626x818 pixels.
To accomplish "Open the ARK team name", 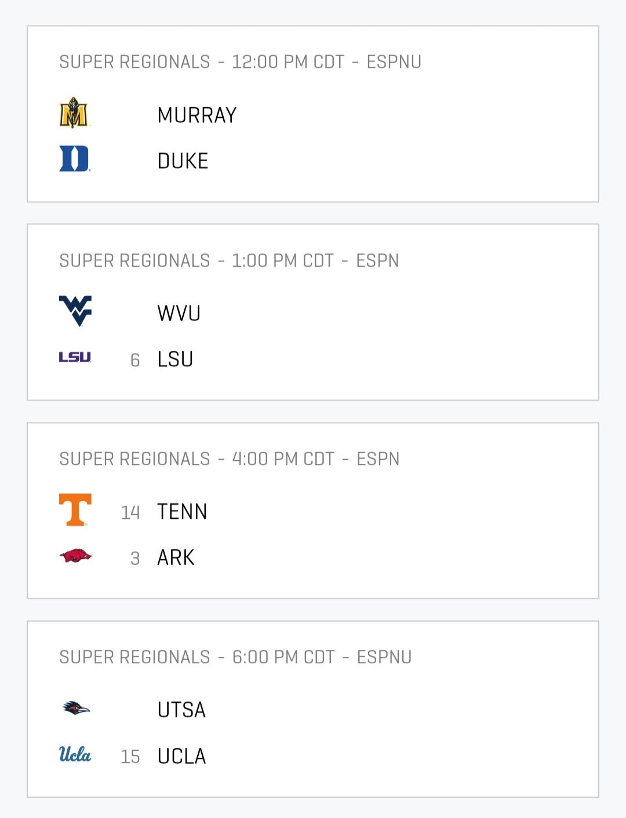I will pyautogui.click(x=176, y=558).
